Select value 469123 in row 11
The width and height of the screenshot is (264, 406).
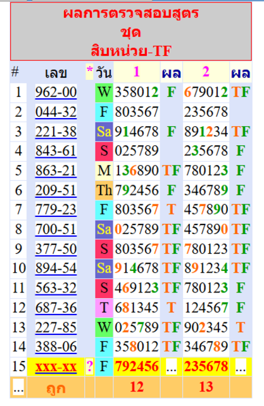coord(137,288)
